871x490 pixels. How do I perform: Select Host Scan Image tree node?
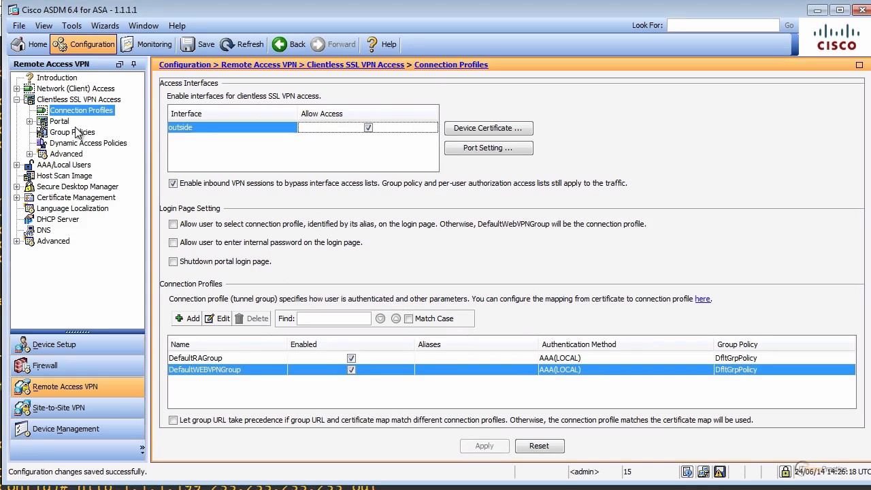64,176
